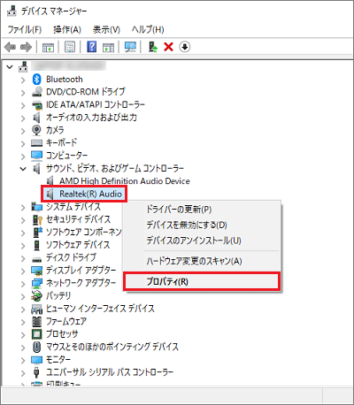Click the カメラ webcam icon
This screenshot has width=354, height=405.
click(x=36, y=130)
